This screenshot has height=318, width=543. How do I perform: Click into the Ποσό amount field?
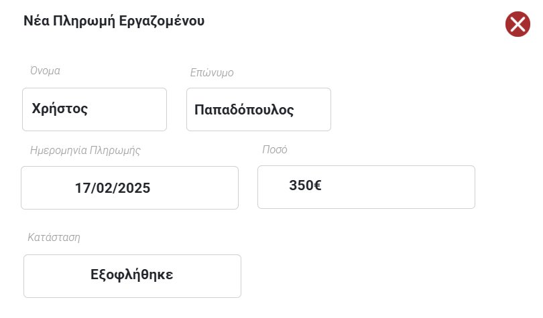click(x=366, y=187)
